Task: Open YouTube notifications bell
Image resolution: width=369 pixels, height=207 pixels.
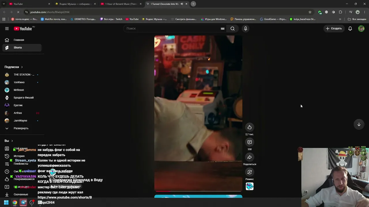Action: point(350,28)
